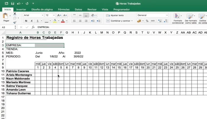The height and width of the screenshot is (119, 207).
Task: Open the Fórmulas ribbon tab
Action: (64, 9)
